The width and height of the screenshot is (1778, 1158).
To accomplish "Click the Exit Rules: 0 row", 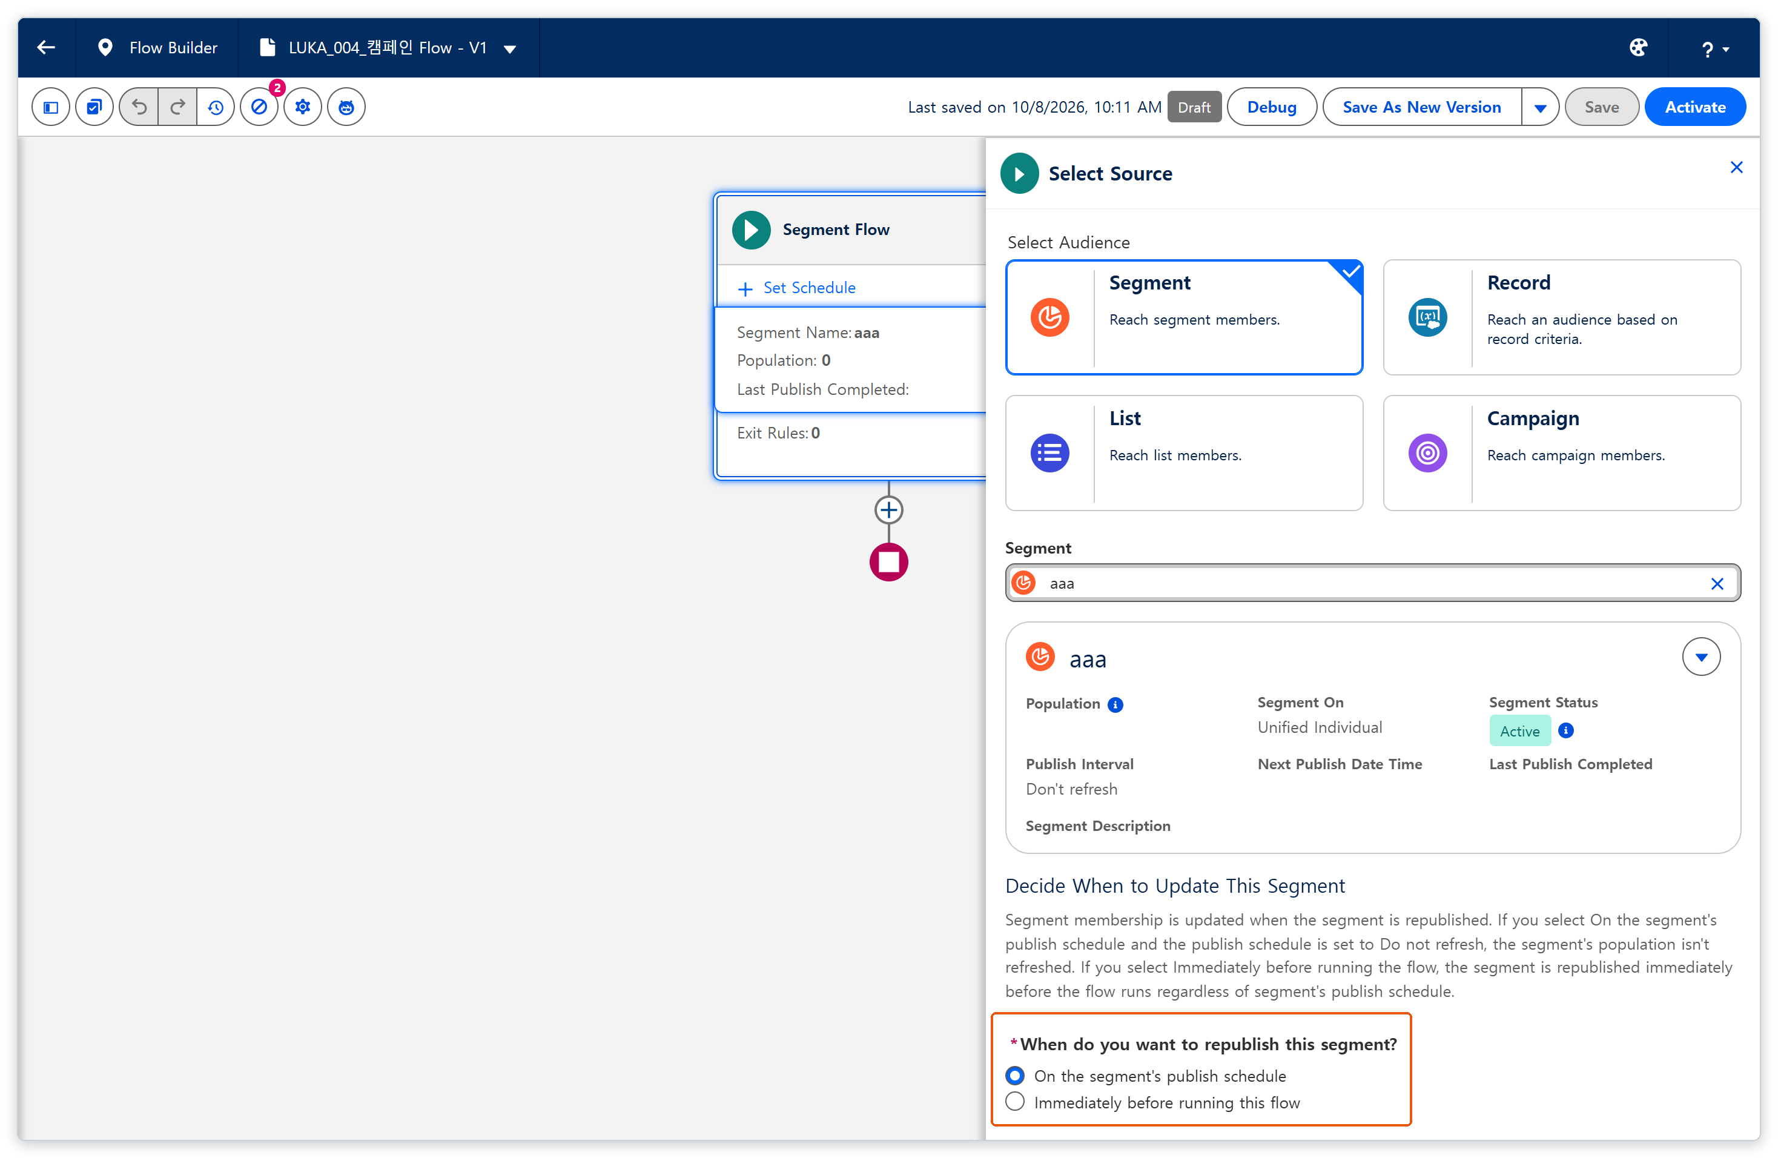I will 778,433.
